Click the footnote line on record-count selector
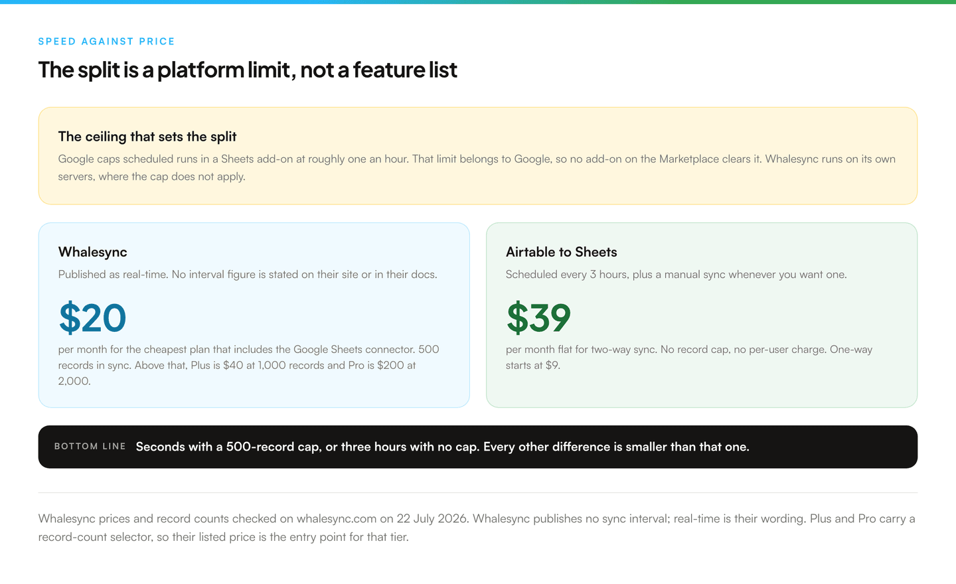956x584 pixels. (x=224, y=537)
